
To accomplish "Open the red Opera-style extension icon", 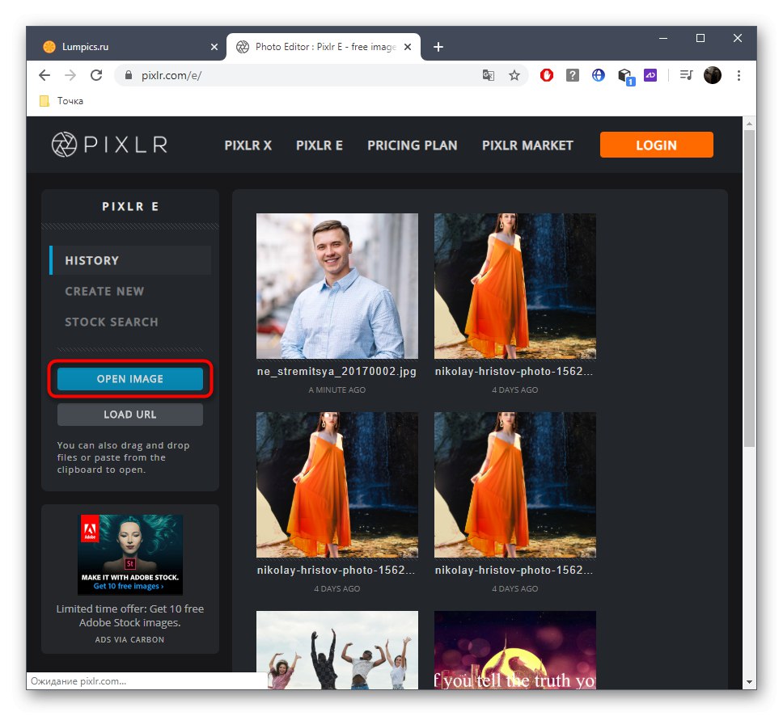I will (547, 75).
